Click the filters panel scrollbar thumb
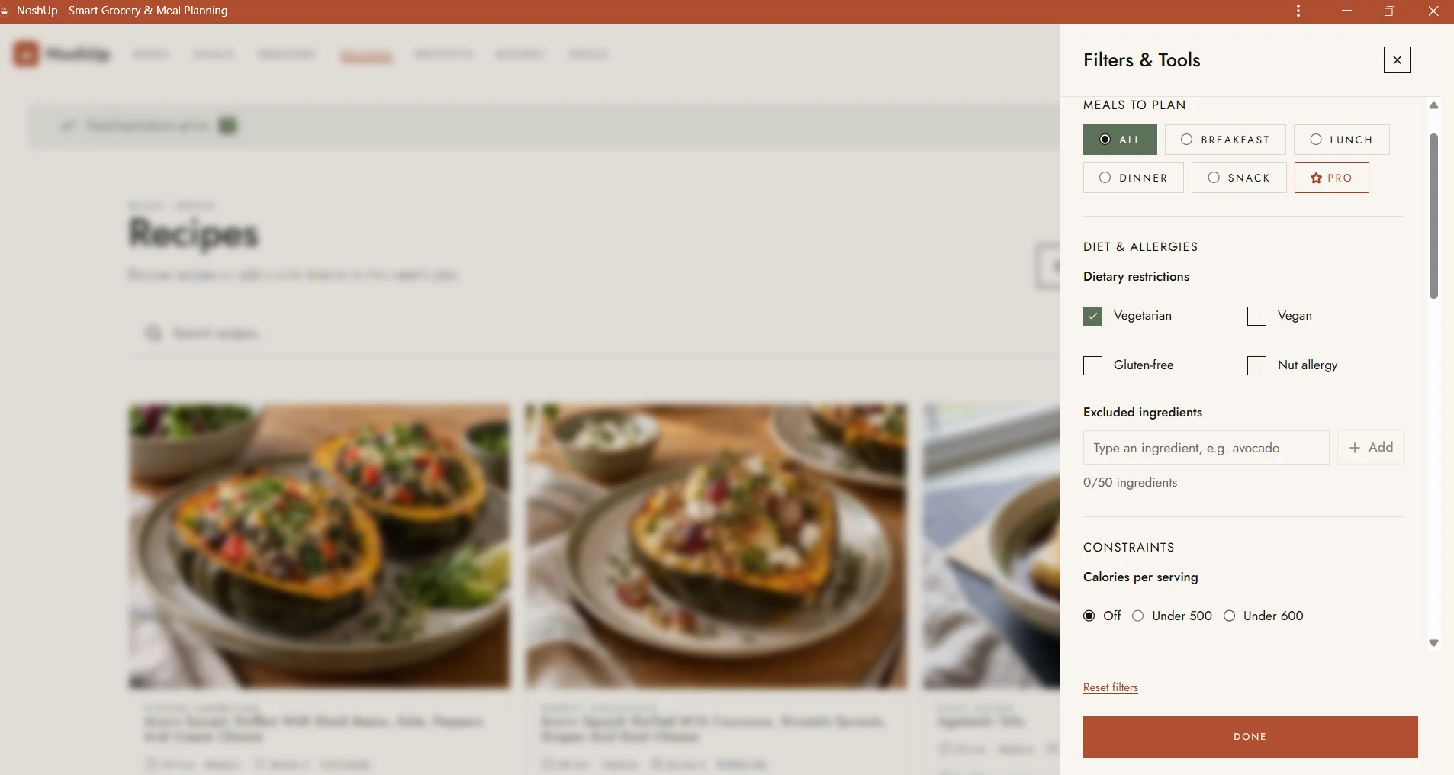Image resolution: width=1454 pixels, height=775 pixels. point(1433,216)
